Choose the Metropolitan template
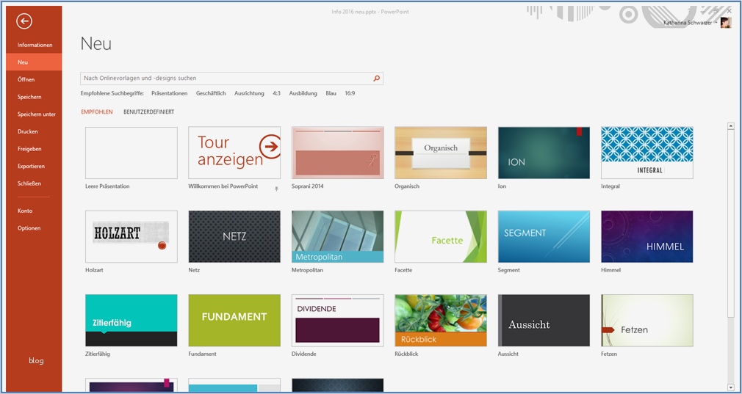Image resolution: width=742 pixels, height=394 pixels. point(337,237)
